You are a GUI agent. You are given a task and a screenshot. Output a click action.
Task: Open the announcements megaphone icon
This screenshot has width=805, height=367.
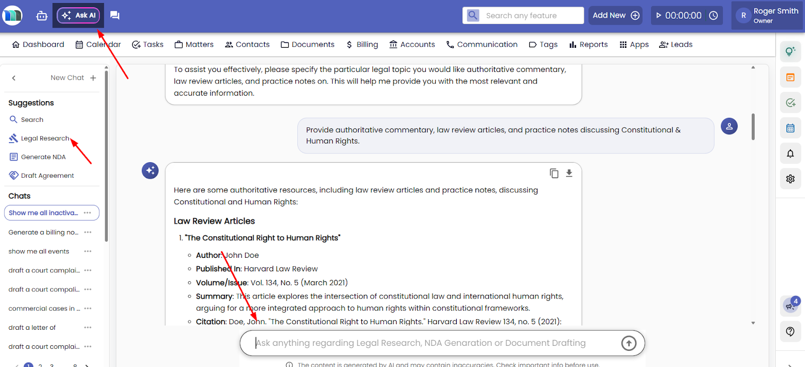[x=790, y=306]
